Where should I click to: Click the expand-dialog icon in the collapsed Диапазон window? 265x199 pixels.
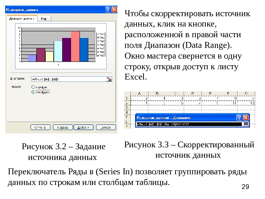coord(246,124)
